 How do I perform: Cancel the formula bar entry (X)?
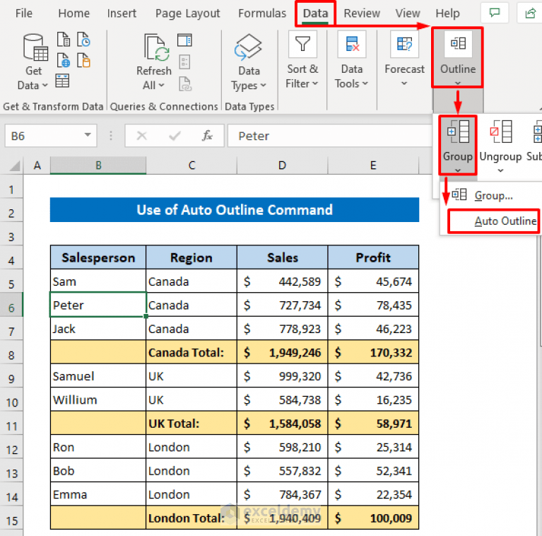pos(142,136)
